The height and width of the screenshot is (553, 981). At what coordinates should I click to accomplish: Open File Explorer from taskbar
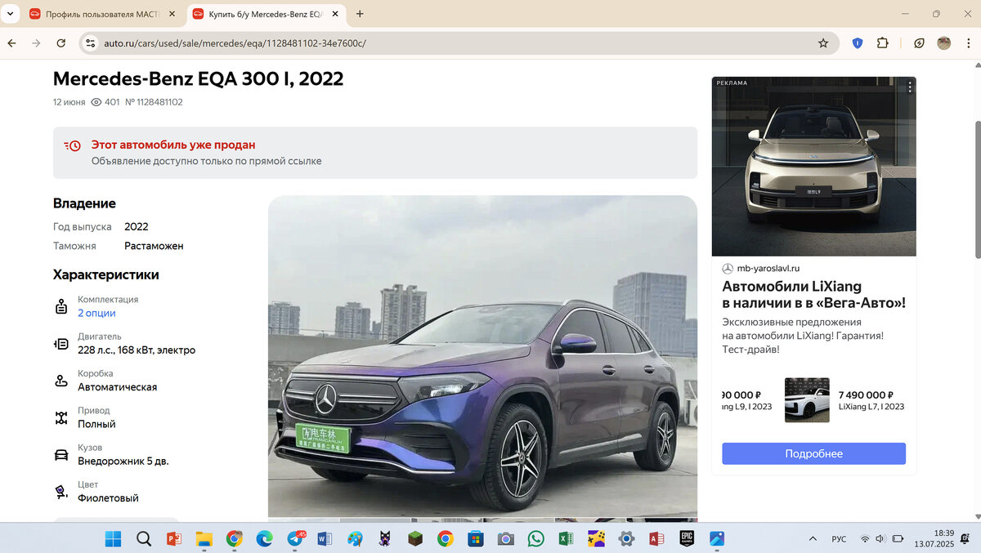click(x=204, y=538)
